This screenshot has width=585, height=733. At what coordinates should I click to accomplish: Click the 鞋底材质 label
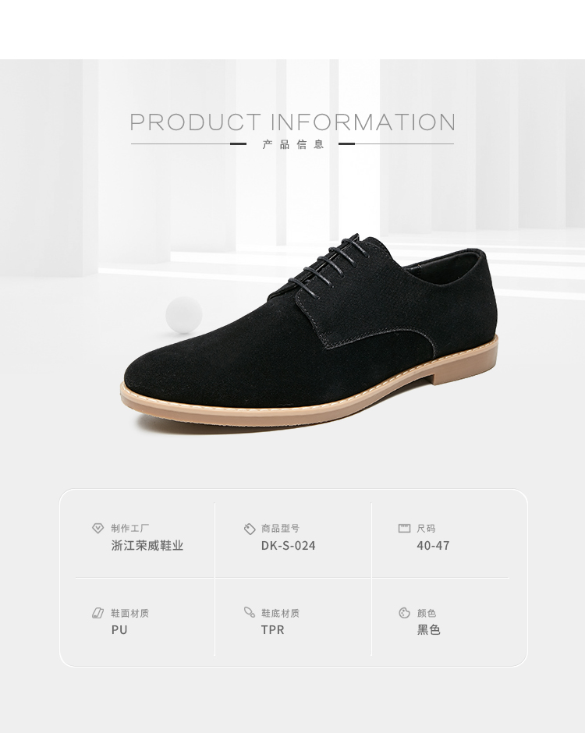coord(280,613)
